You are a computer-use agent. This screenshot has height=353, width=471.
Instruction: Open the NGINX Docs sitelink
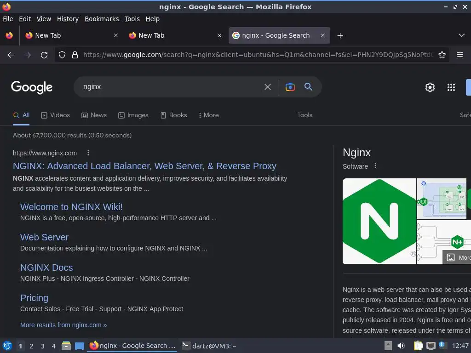[x=46, y=268]
